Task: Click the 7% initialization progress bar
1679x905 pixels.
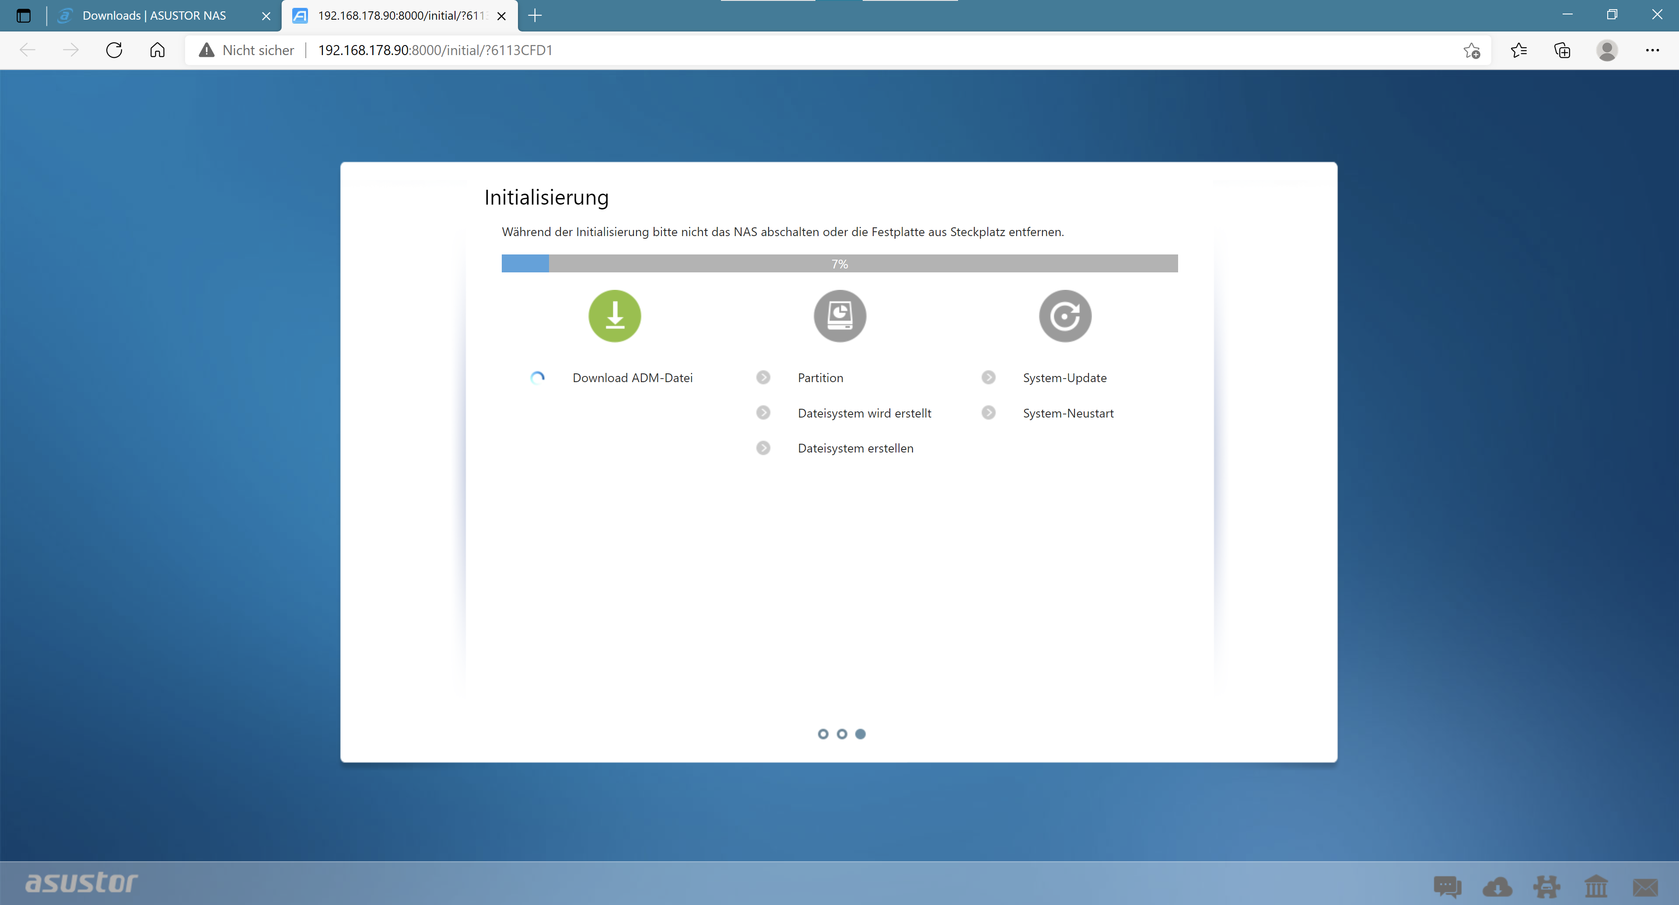Action: pos(839,263)
